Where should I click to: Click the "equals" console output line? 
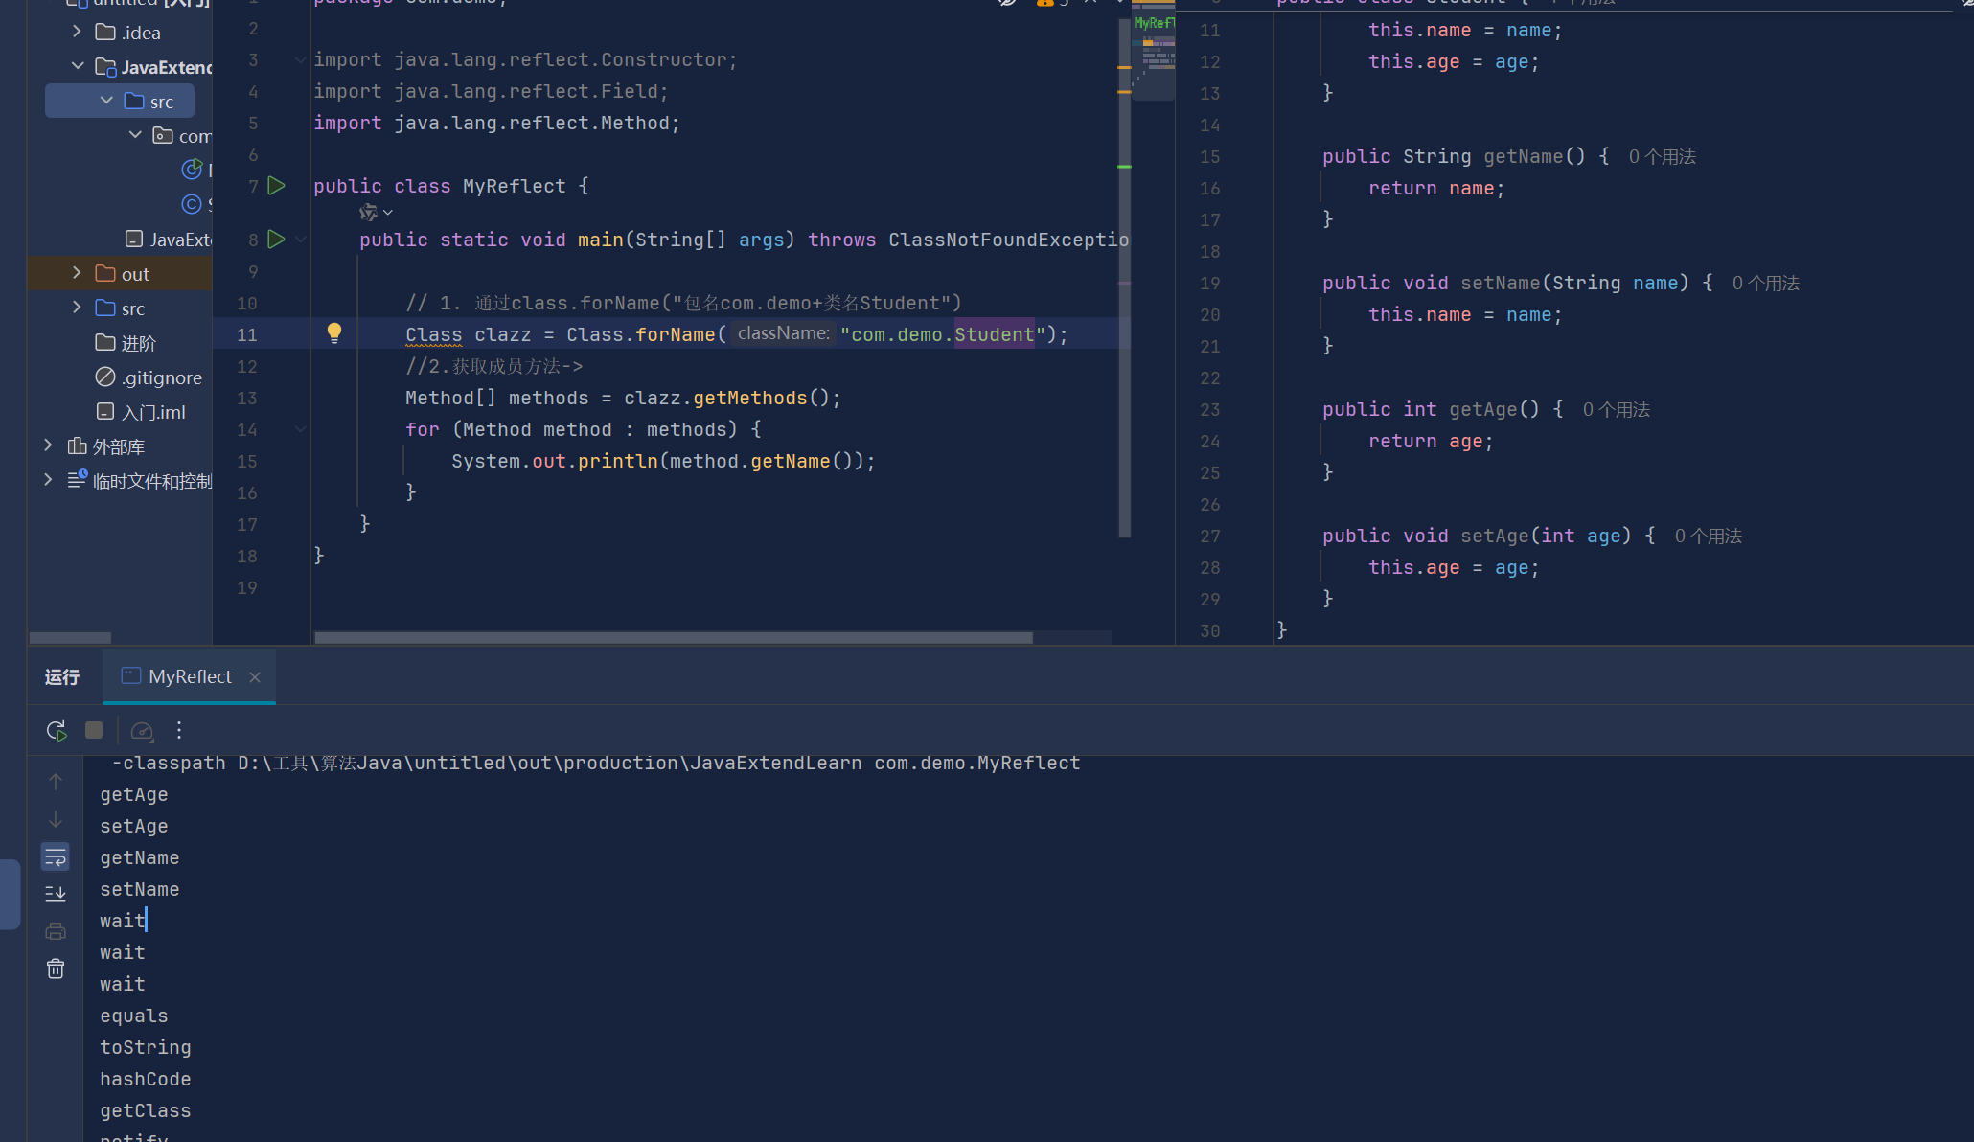pyautogui.click(x=134, y=1016)
